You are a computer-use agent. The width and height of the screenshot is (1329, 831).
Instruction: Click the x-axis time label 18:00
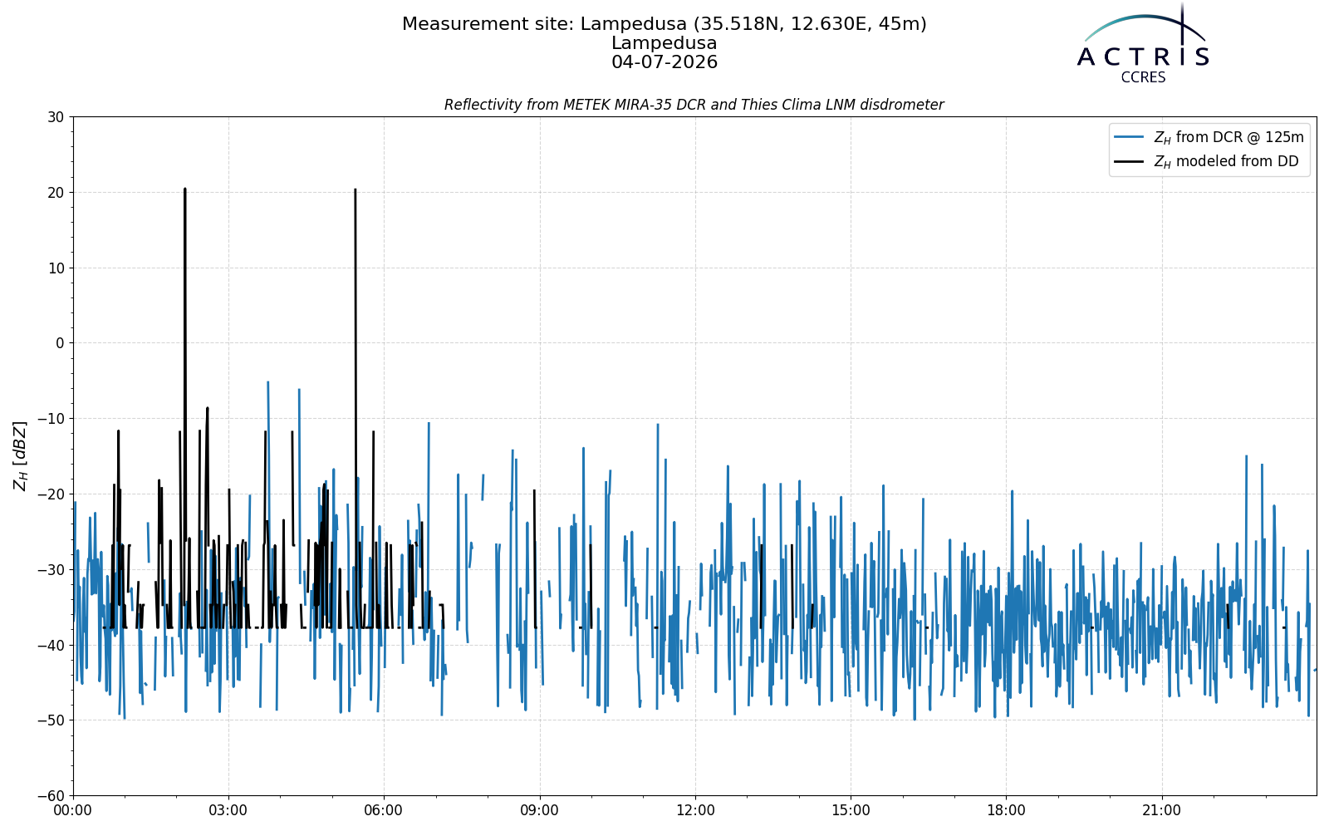(1006, 810)
